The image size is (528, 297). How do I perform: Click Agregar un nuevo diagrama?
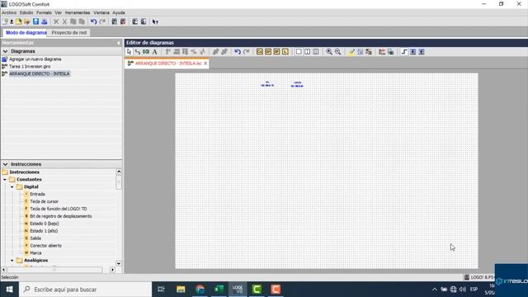(x=35, y=59)
